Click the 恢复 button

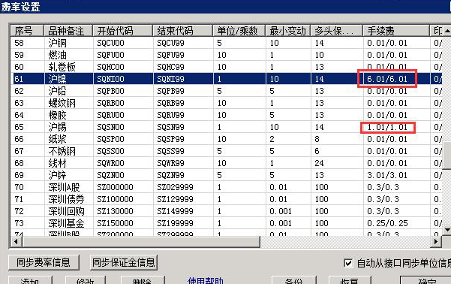350,280
